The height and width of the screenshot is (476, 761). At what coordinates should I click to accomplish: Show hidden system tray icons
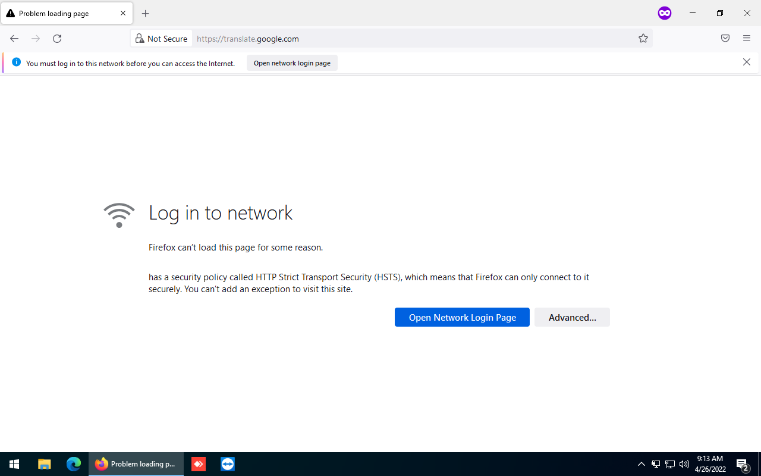641,464
